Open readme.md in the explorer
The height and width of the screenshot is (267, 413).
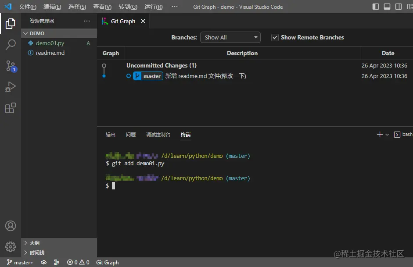59,53
